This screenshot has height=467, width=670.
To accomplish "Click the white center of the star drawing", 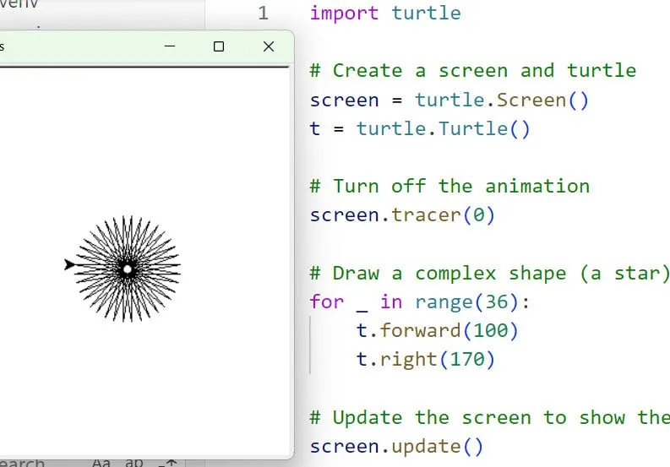I will pyautogui.click(x=127, y=269).
